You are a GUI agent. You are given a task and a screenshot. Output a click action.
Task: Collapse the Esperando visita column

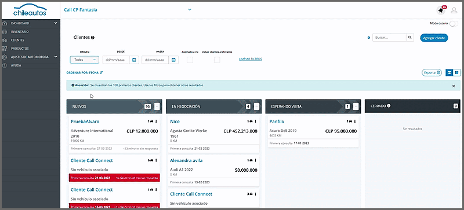(x=356, y=106)
